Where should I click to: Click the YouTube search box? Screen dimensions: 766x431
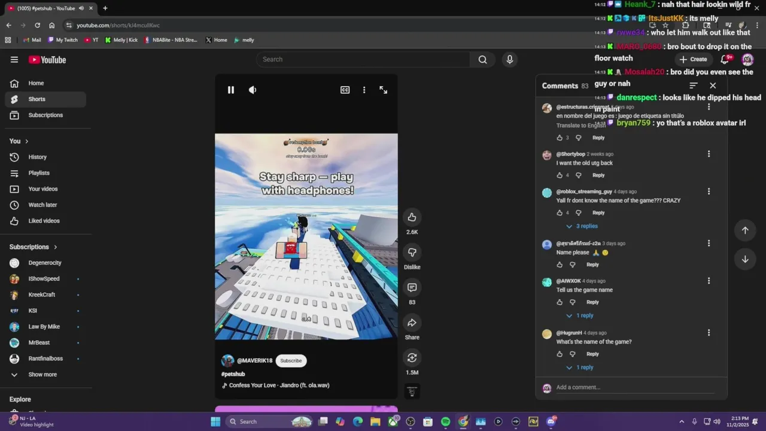click(x=363, y=59)
